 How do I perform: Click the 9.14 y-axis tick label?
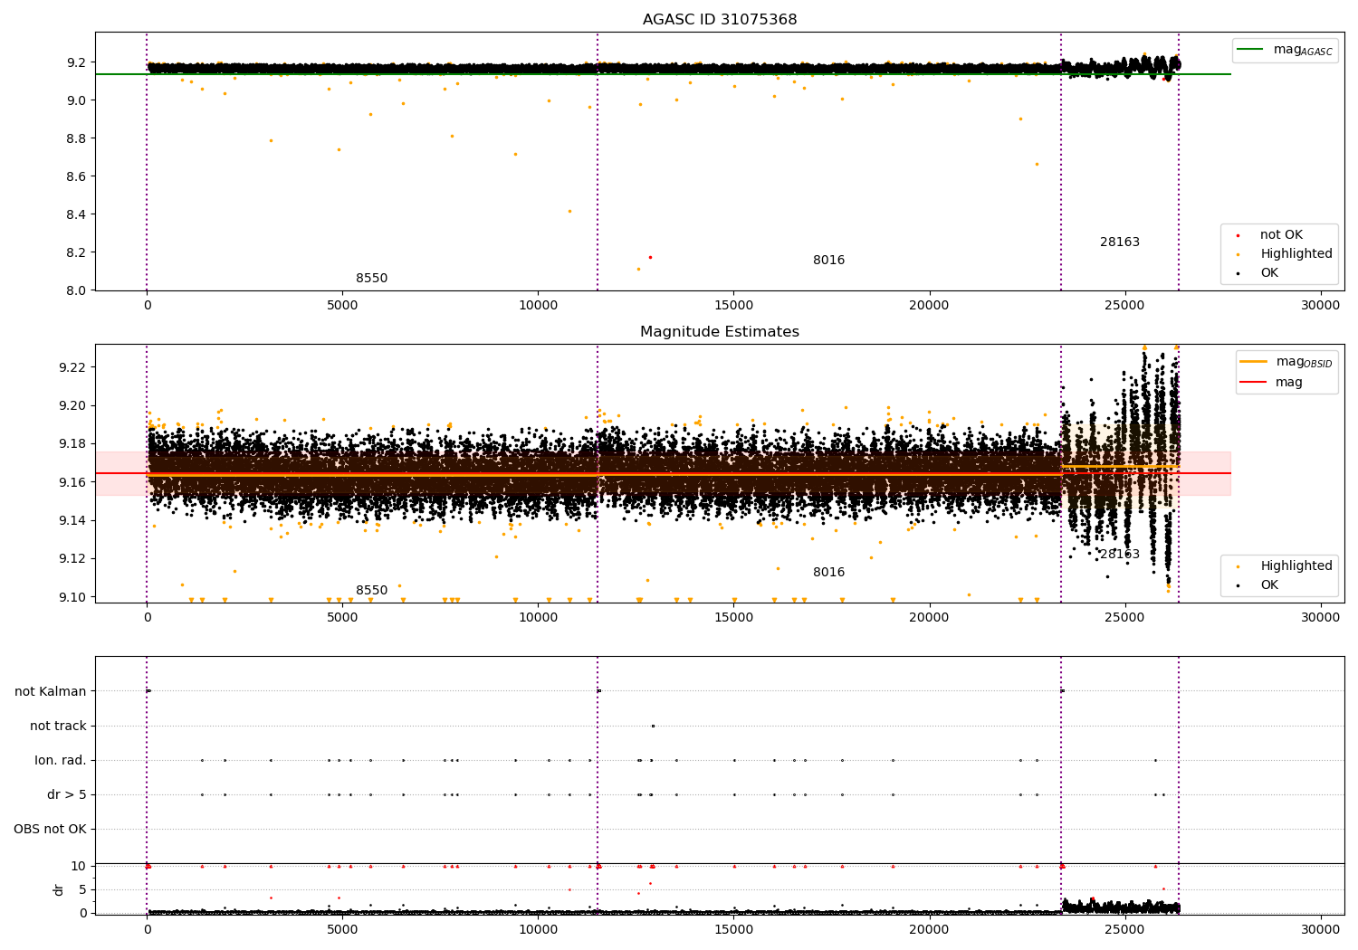pos(72,520)
